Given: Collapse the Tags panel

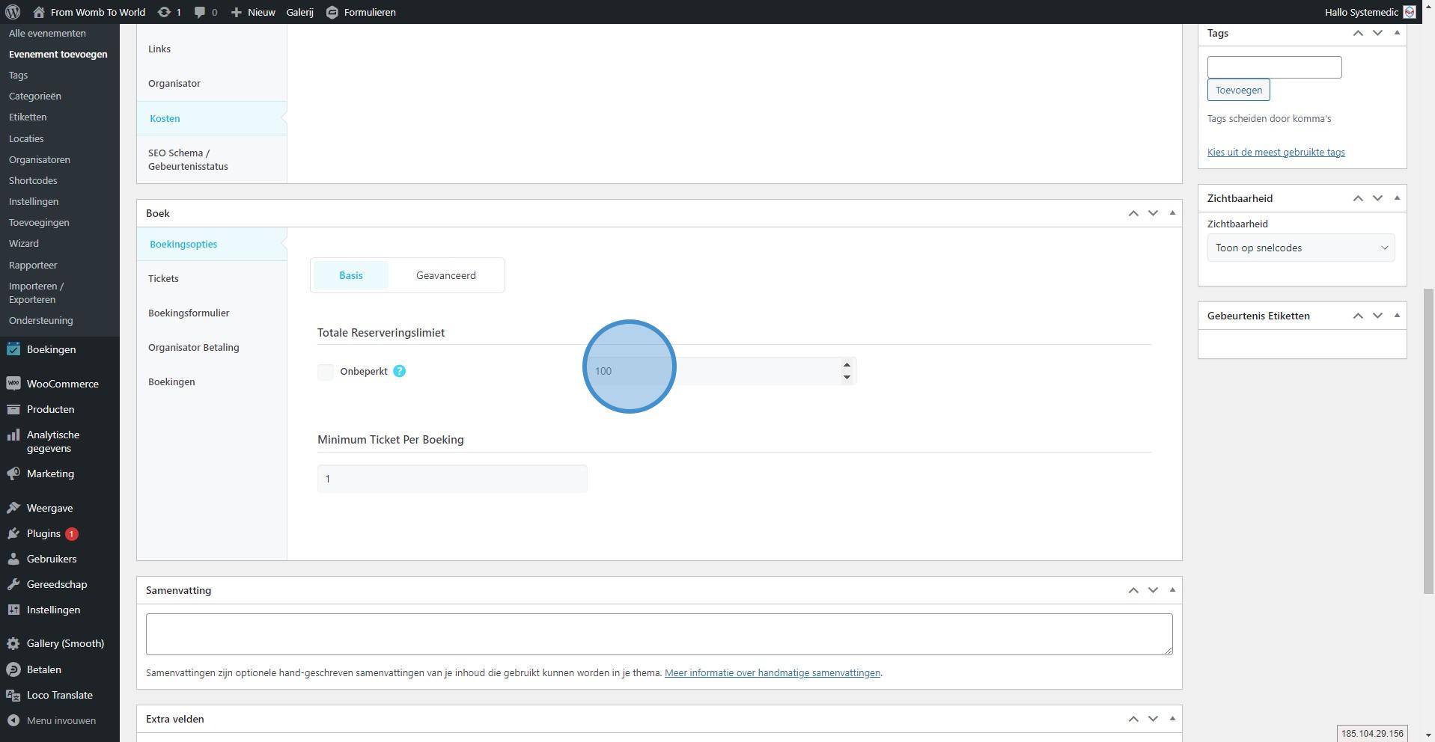Looking at the screenshot, I should point(1397,33).
